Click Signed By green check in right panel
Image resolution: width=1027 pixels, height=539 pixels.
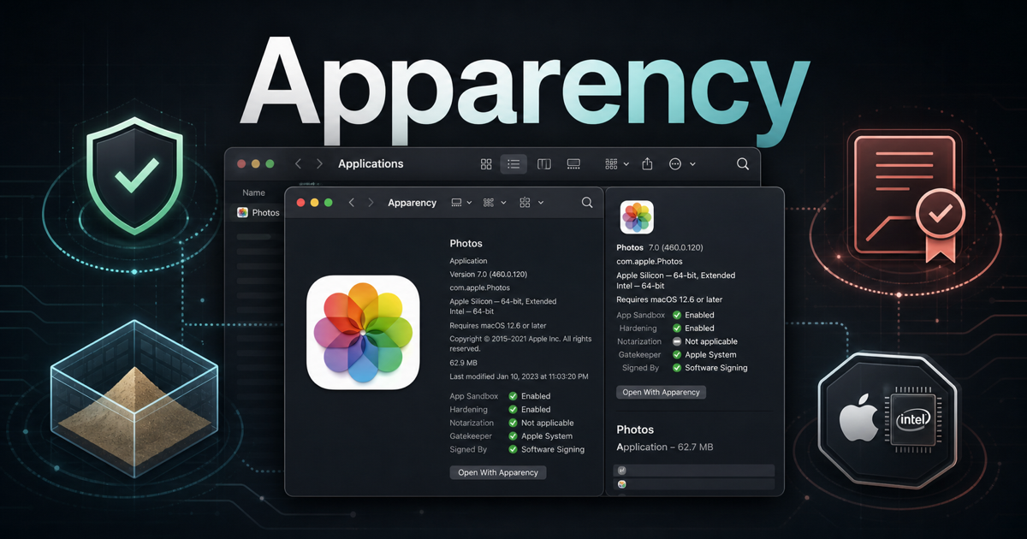(x=677, y=368)
